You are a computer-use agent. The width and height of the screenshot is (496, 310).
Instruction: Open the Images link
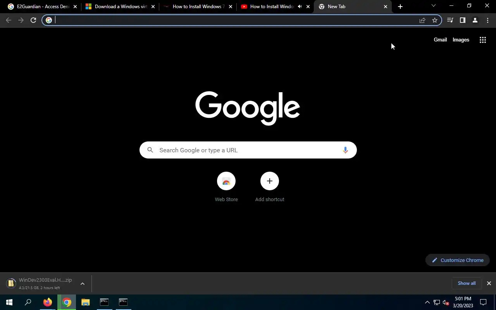coord(461,40)
